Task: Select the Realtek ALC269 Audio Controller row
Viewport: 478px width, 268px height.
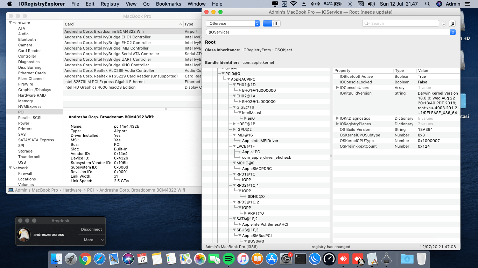Action: pos(133,70)
